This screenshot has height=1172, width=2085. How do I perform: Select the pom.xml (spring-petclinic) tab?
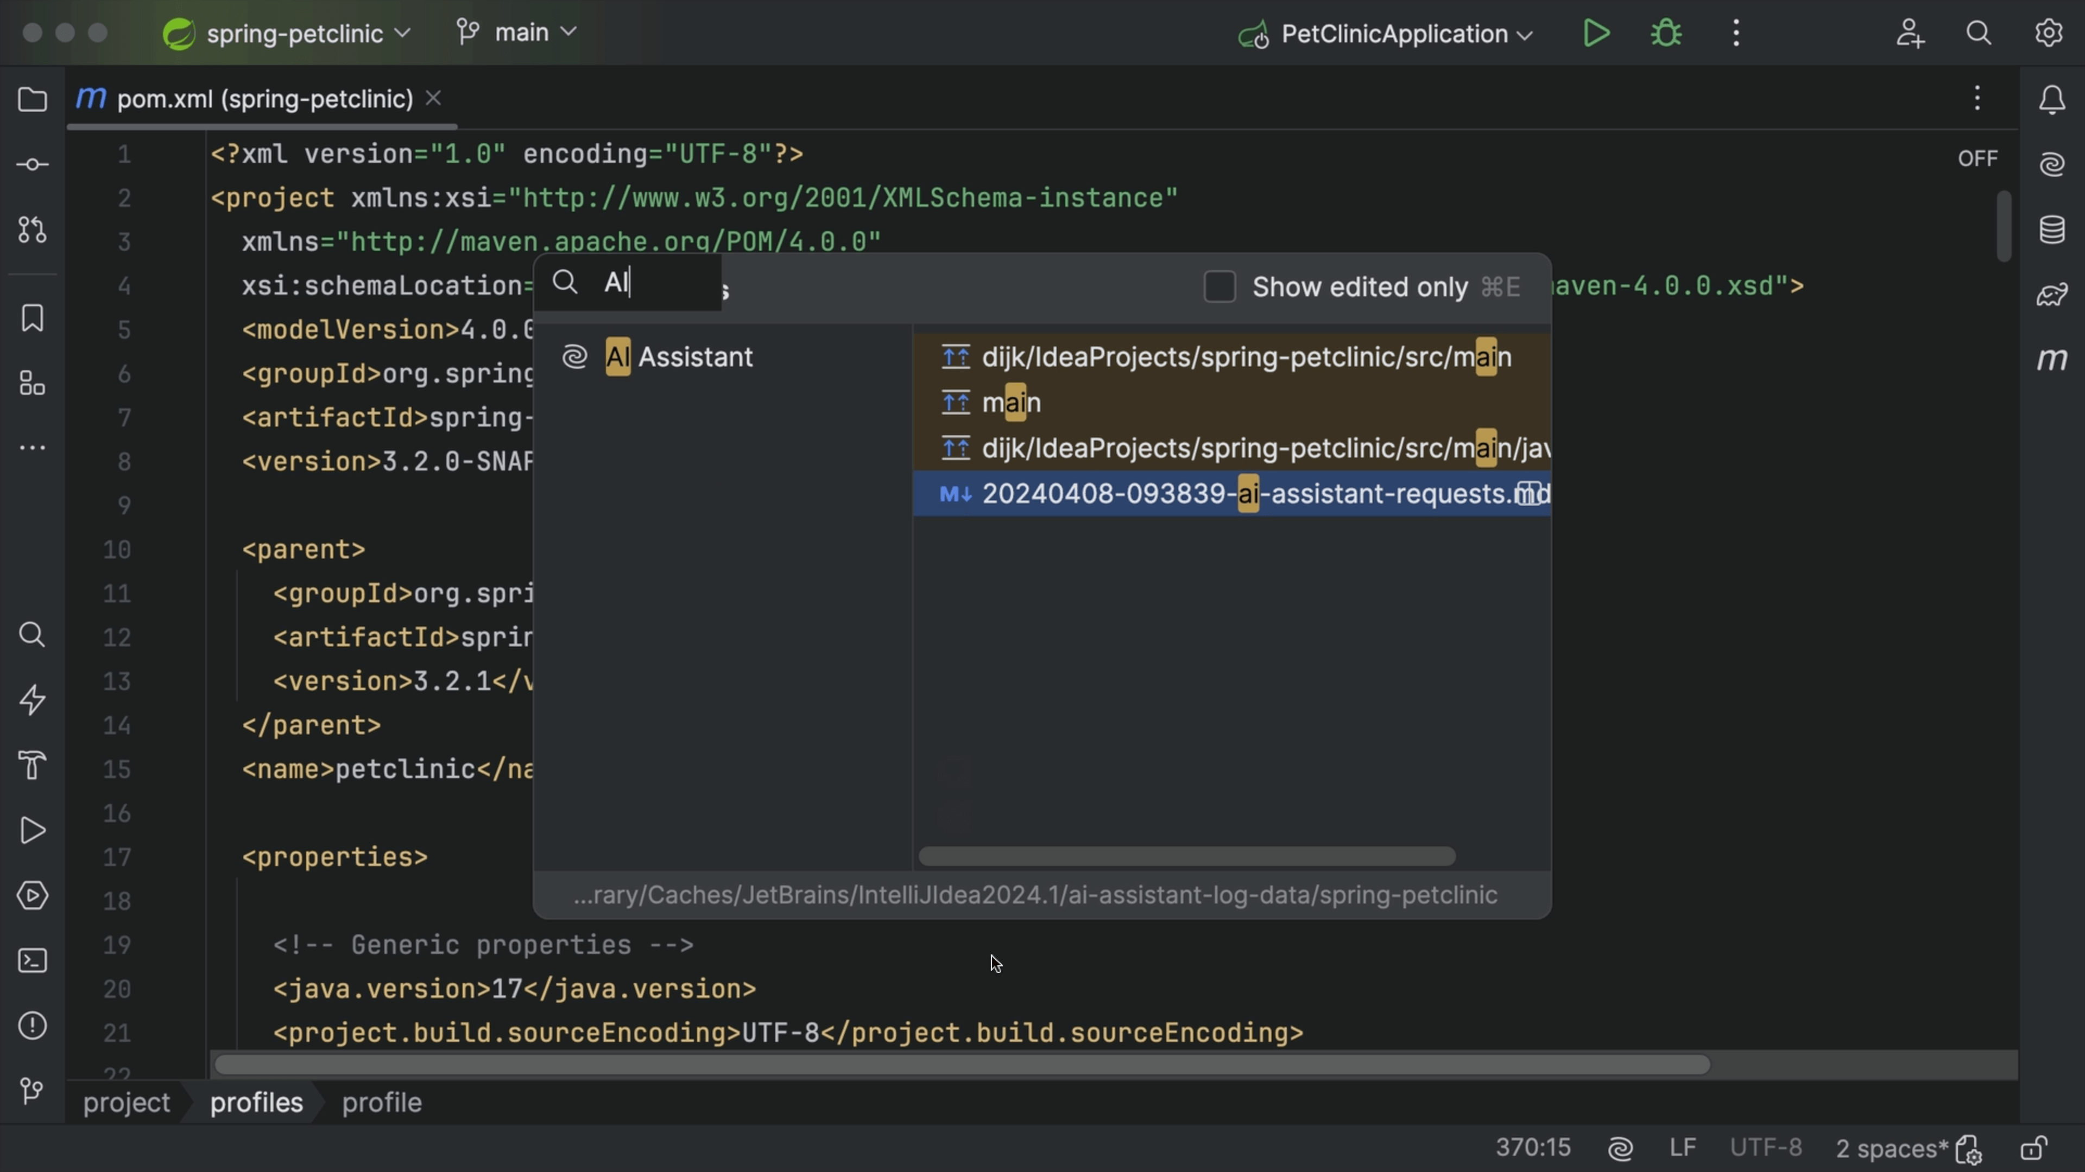(264, 99)
